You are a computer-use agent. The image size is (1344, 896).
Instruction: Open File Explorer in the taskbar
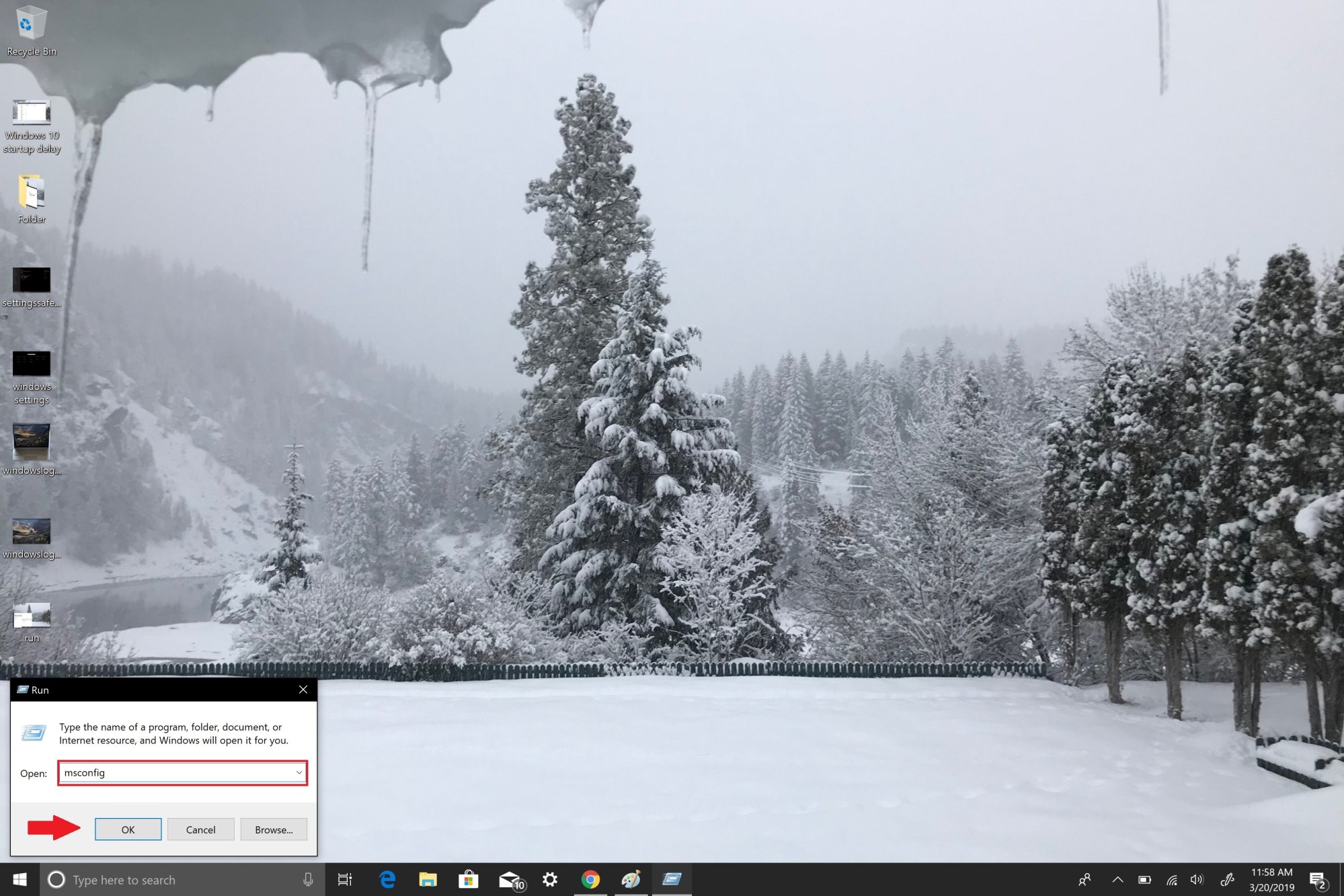[427, 879]
